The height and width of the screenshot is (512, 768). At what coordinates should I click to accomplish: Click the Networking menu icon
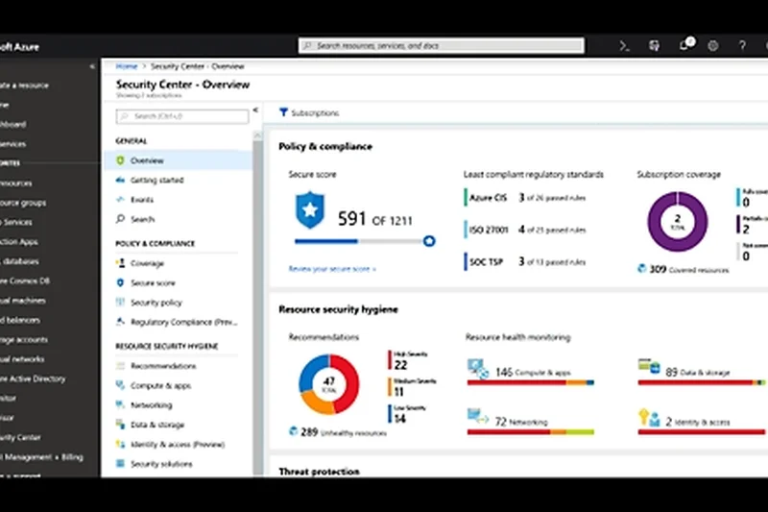tap(121, 405)
